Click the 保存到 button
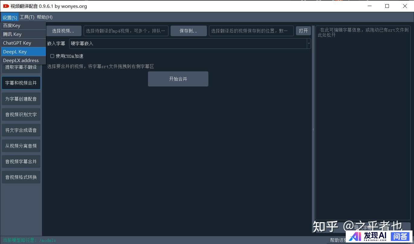The image size is (414, 244). tap(188, 31)
